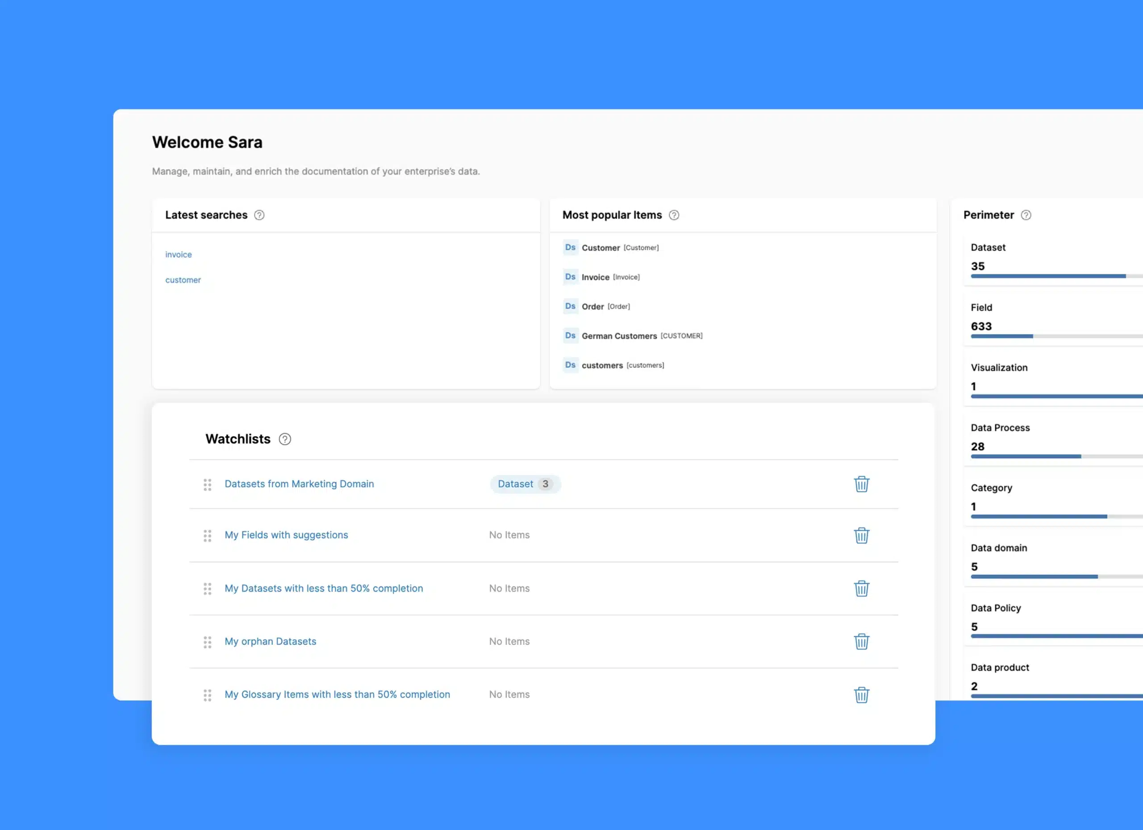The image size is (1143, 830).
Task: Open German Customers [CUSTOMER] popular item
Action: click(x=642, y=336)
